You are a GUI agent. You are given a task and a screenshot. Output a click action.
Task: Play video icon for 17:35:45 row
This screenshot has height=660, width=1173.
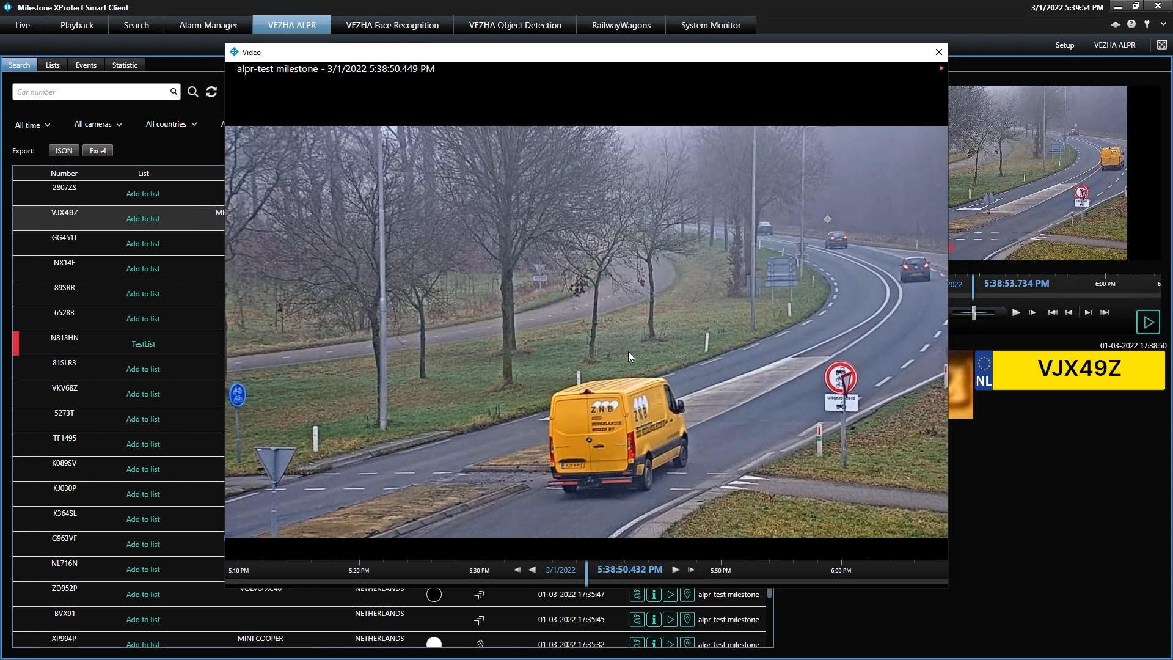click(670, 619)
